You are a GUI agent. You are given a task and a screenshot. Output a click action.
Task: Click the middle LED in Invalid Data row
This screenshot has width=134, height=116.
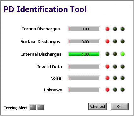click(x=115, y=67)
